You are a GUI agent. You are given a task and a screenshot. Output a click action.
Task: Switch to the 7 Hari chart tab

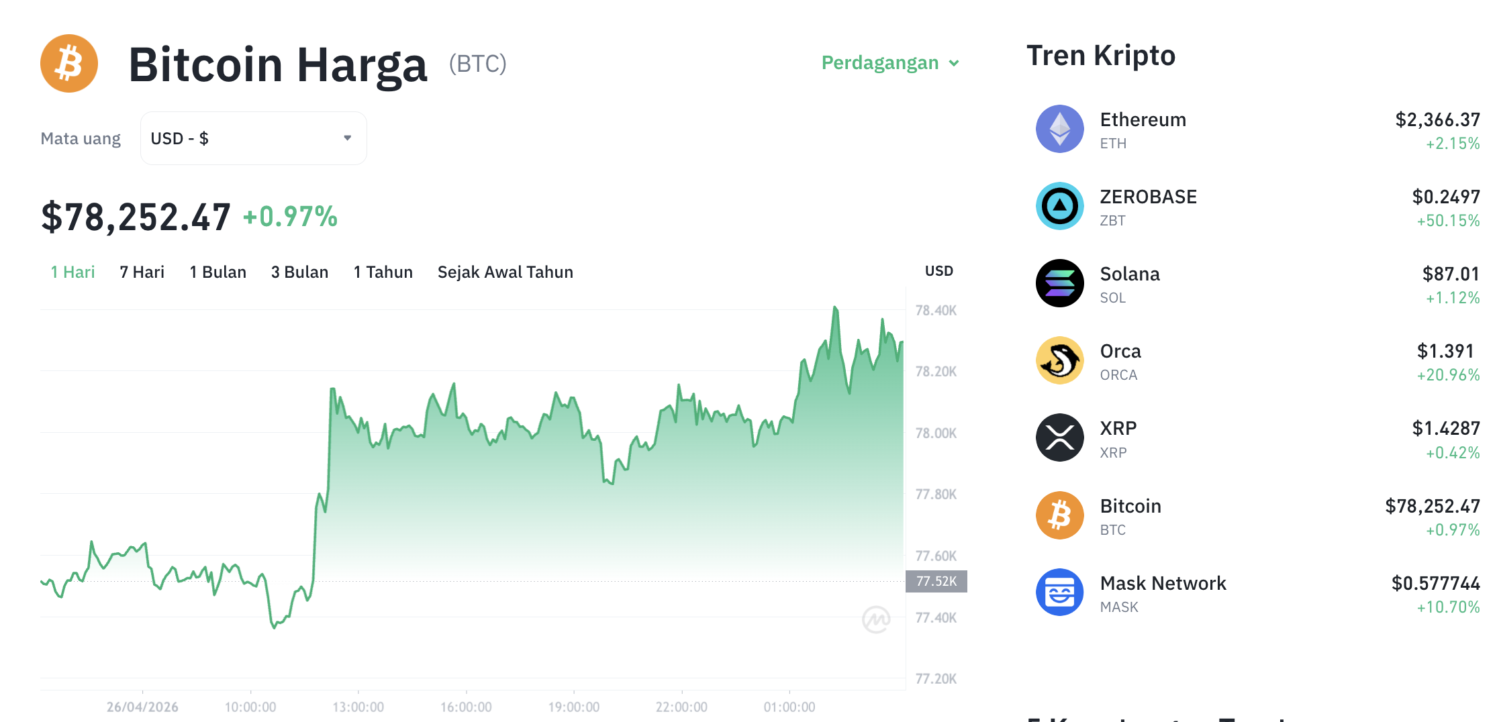pos(141,272)
